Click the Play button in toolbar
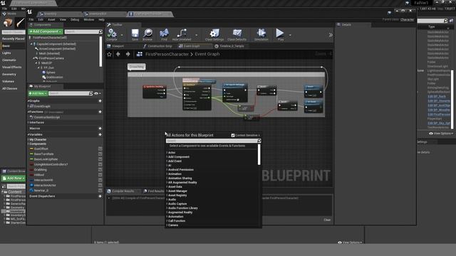Image resolution: width=456 pixels, height=256 pixels. (280, 34)
